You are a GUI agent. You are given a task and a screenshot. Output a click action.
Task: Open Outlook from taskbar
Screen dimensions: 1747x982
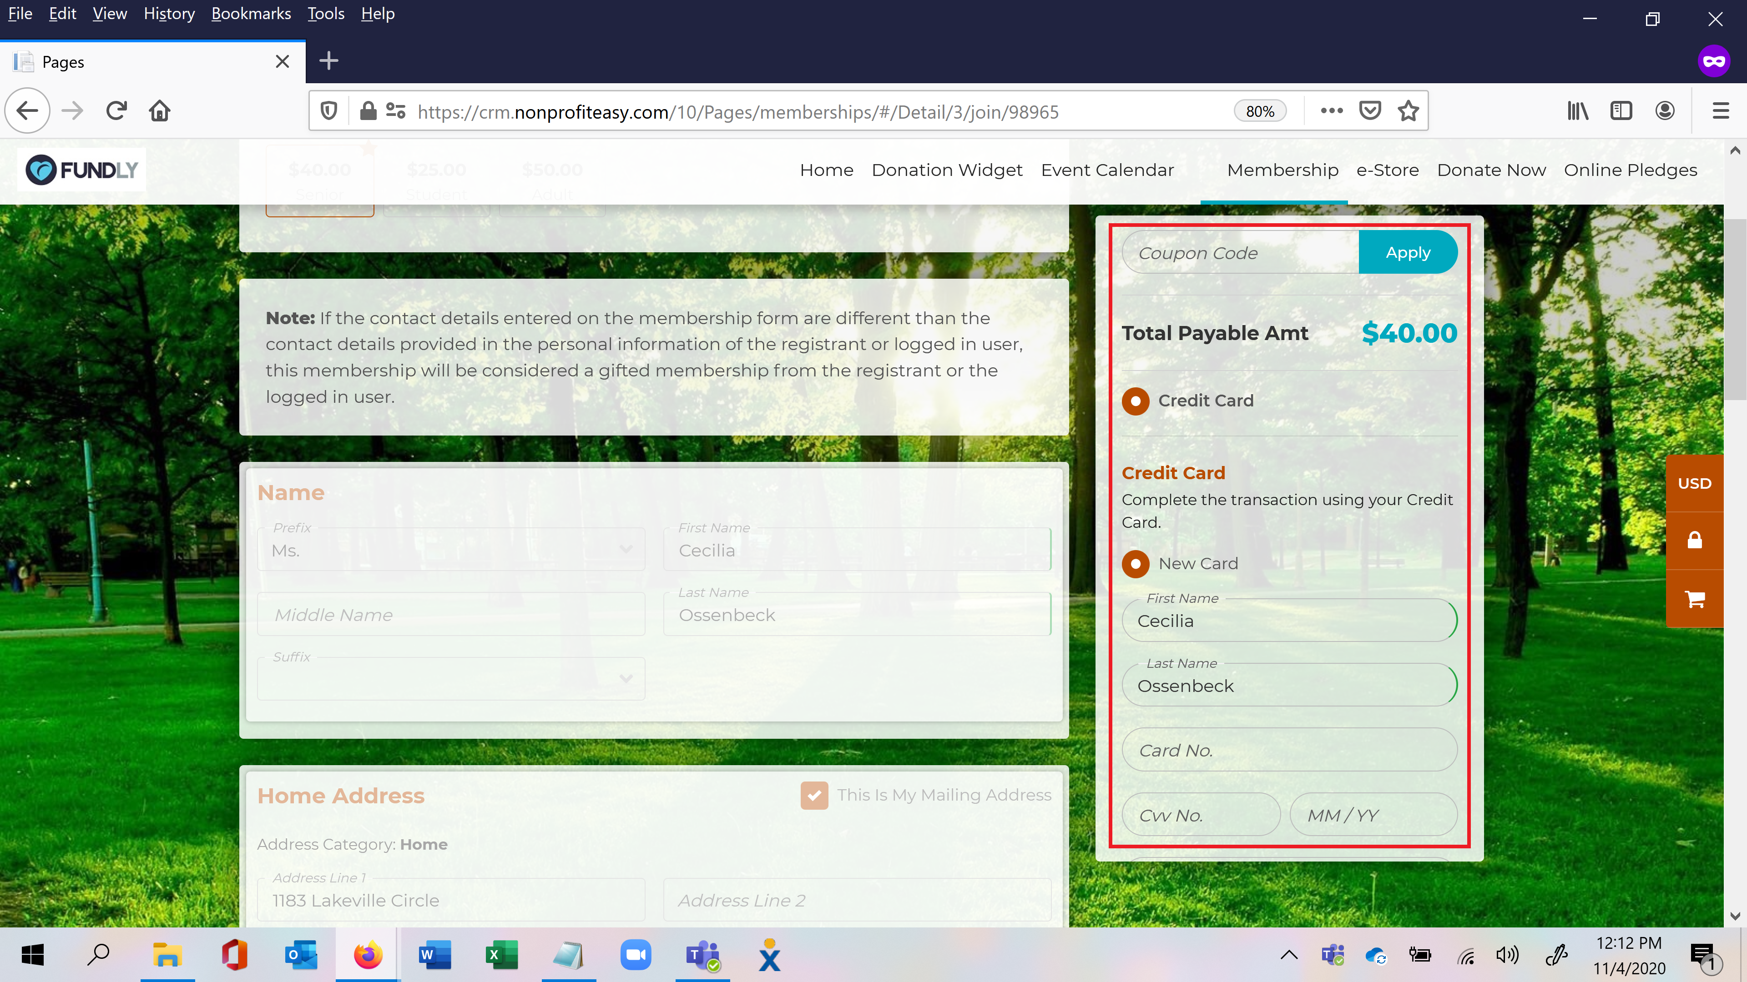tap(301, 955)
